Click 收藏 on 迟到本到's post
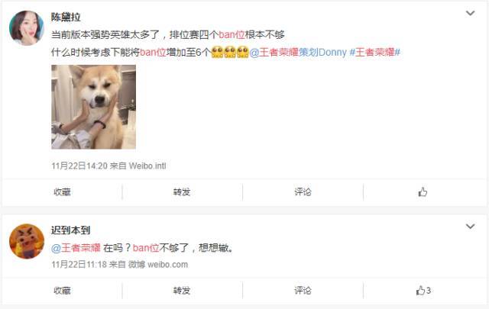This screenshot has height=309, width=489. click(x=62, y=291)
